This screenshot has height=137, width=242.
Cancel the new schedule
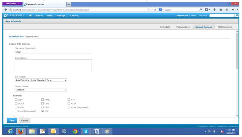(24, 121)
